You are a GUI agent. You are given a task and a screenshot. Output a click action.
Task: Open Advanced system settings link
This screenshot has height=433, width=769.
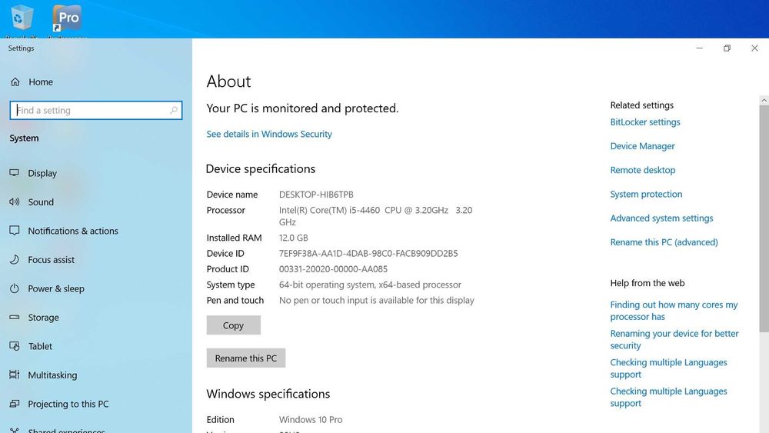pyautogui.click(x=661, y=218)
